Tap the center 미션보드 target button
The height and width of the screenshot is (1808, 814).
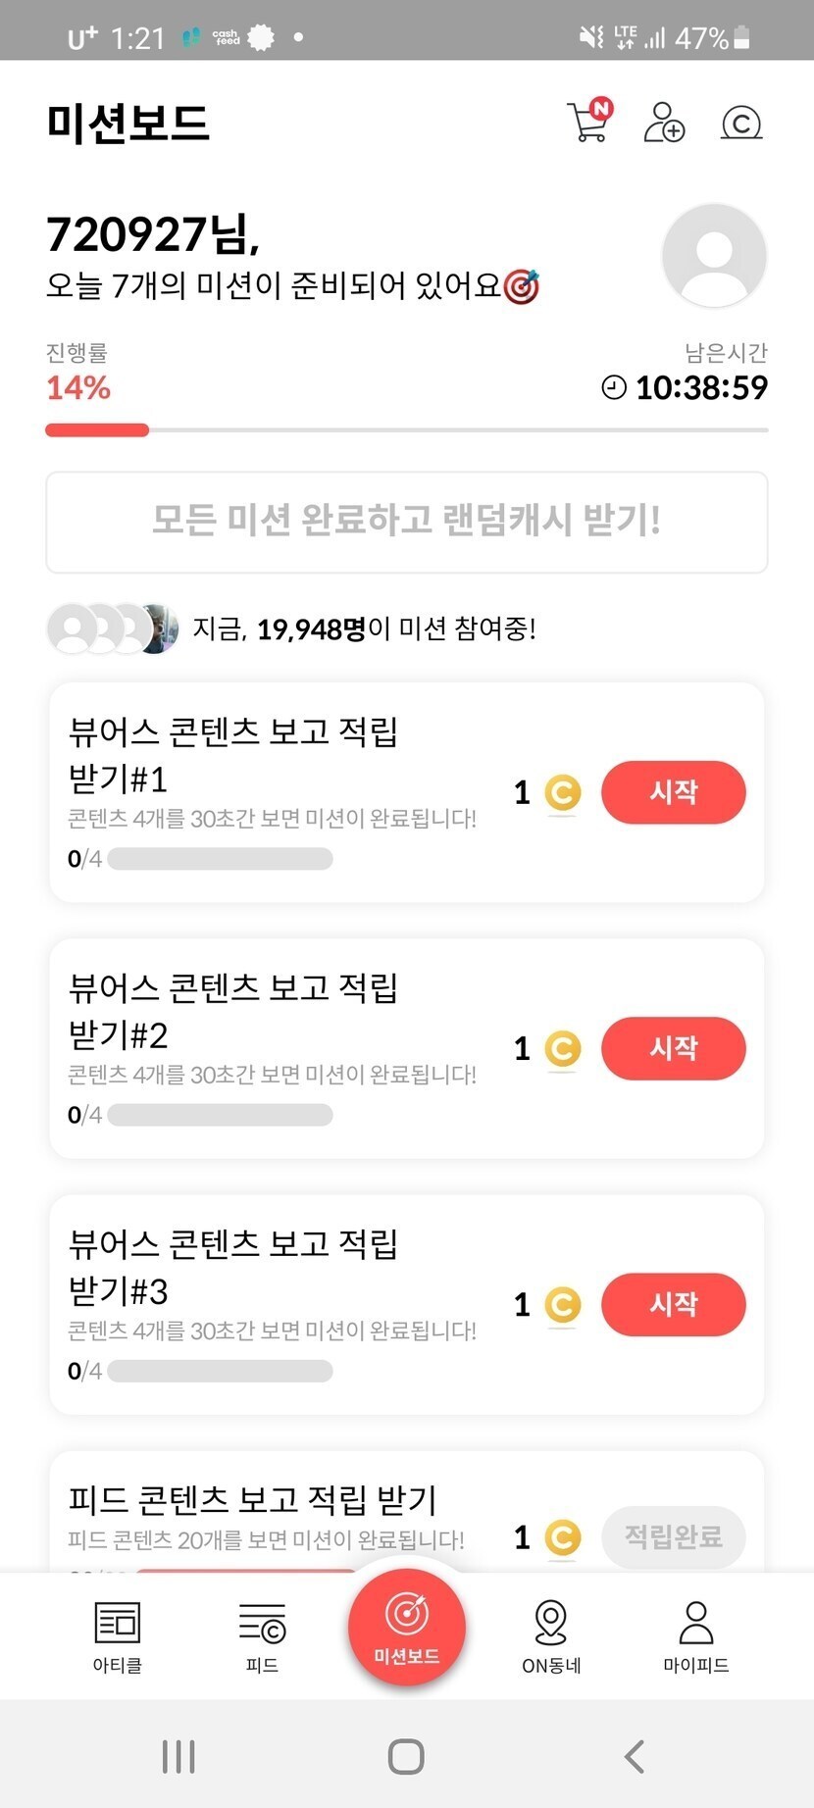pos(407,1626)
